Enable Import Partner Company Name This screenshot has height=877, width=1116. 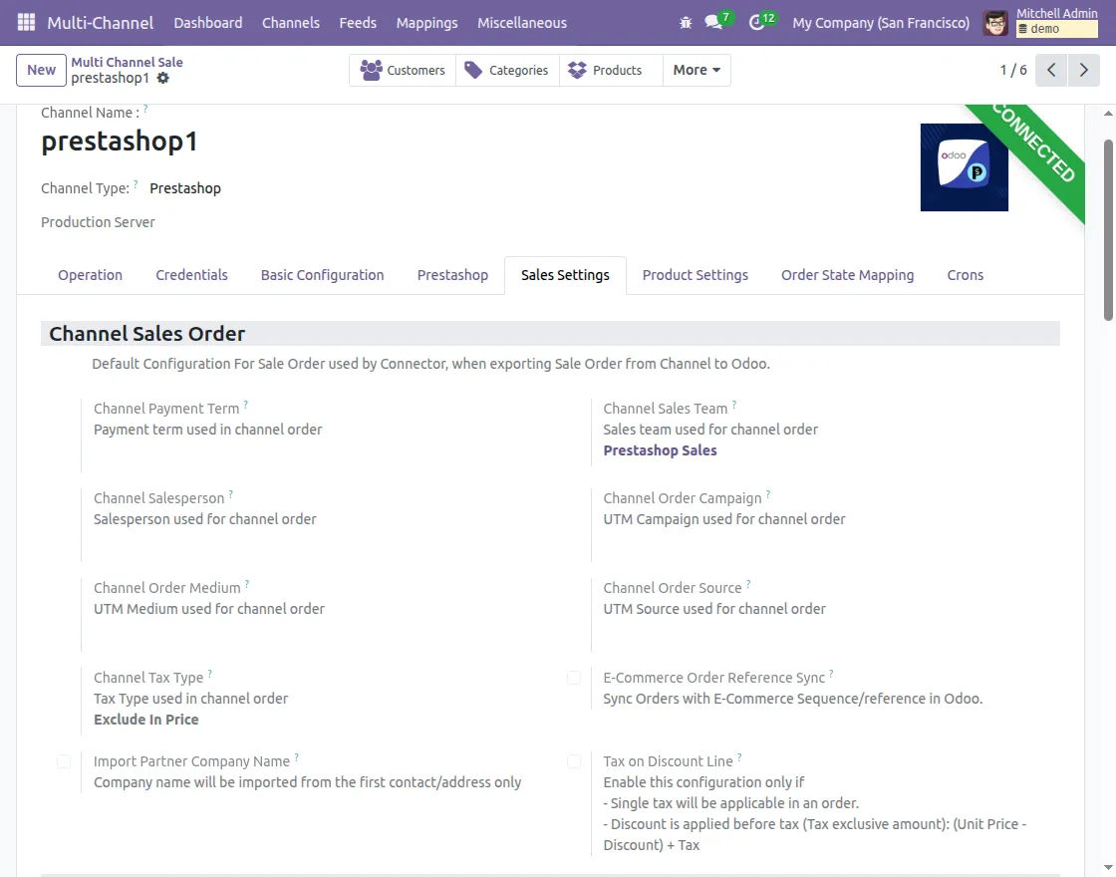[x=64, y=760]
